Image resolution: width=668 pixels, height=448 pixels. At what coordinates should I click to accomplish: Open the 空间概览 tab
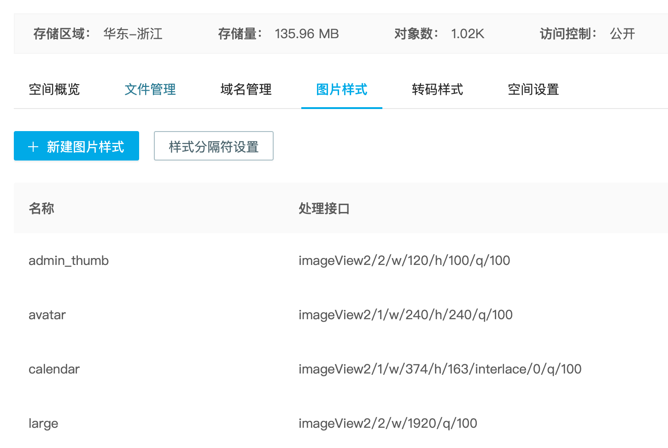[54, 89]
